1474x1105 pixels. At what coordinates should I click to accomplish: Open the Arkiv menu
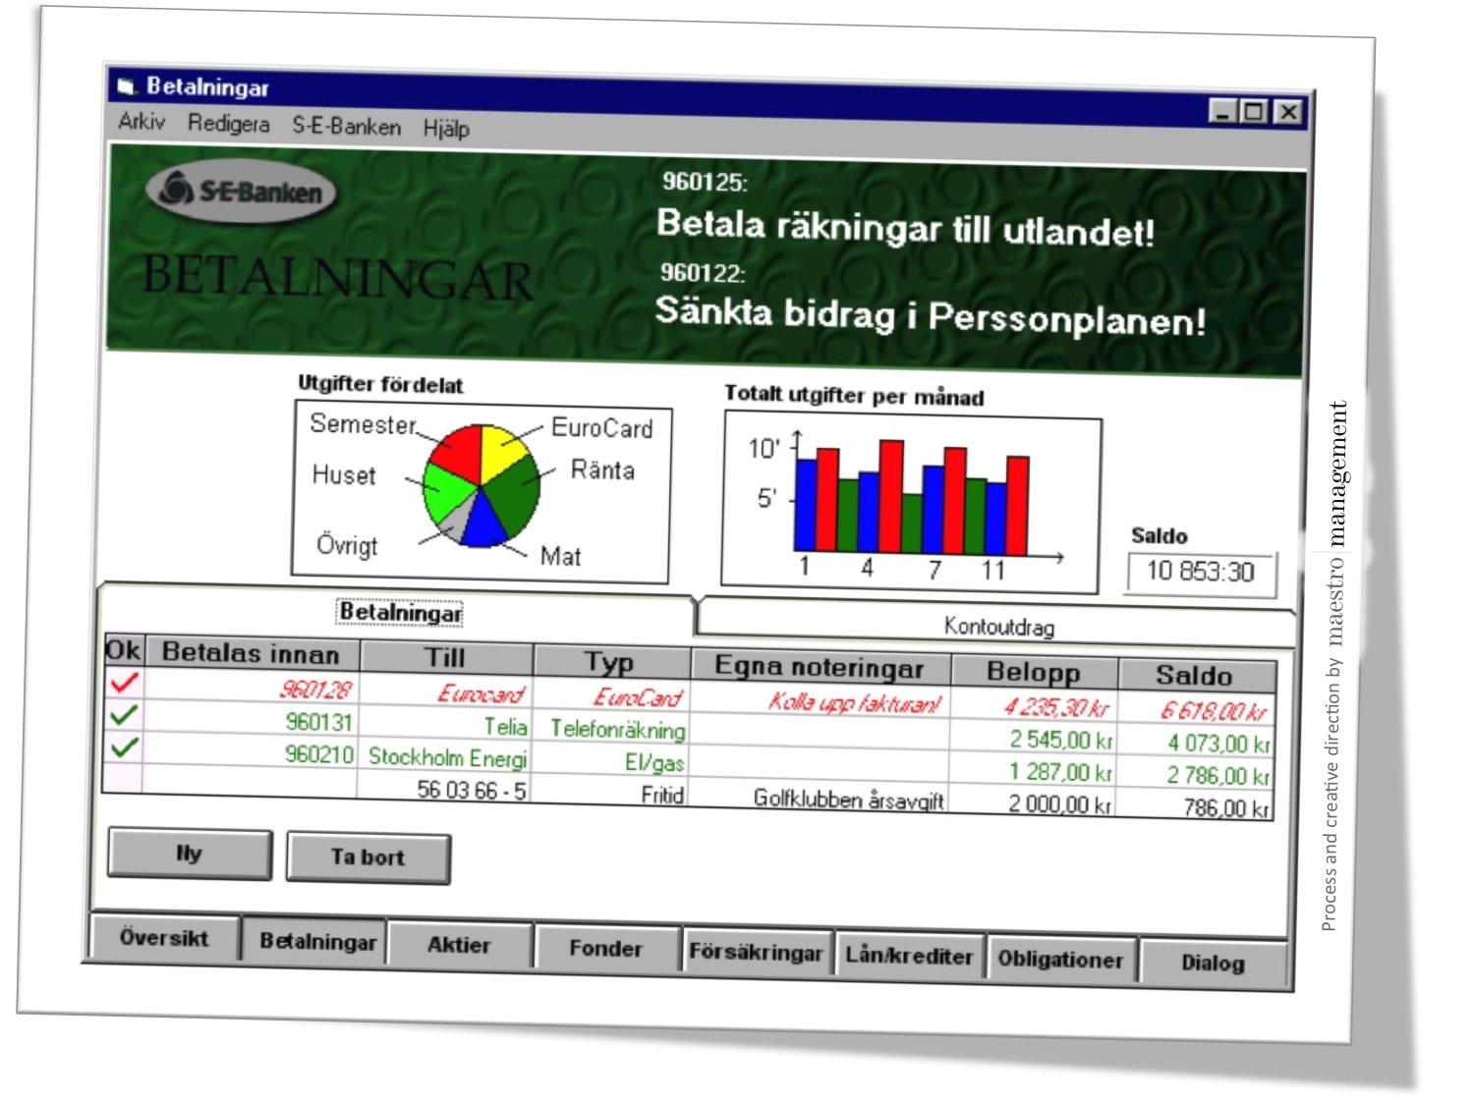[142, 122]
